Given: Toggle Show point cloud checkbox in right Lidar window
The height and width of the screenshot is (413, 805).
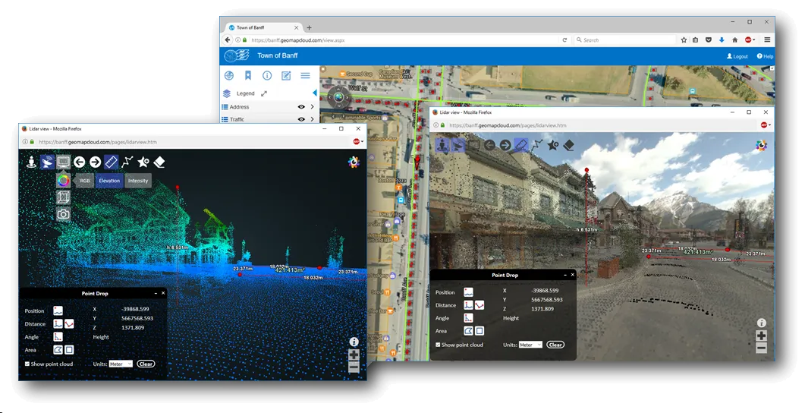Looking at the screenshot, I should coord(438,345).
